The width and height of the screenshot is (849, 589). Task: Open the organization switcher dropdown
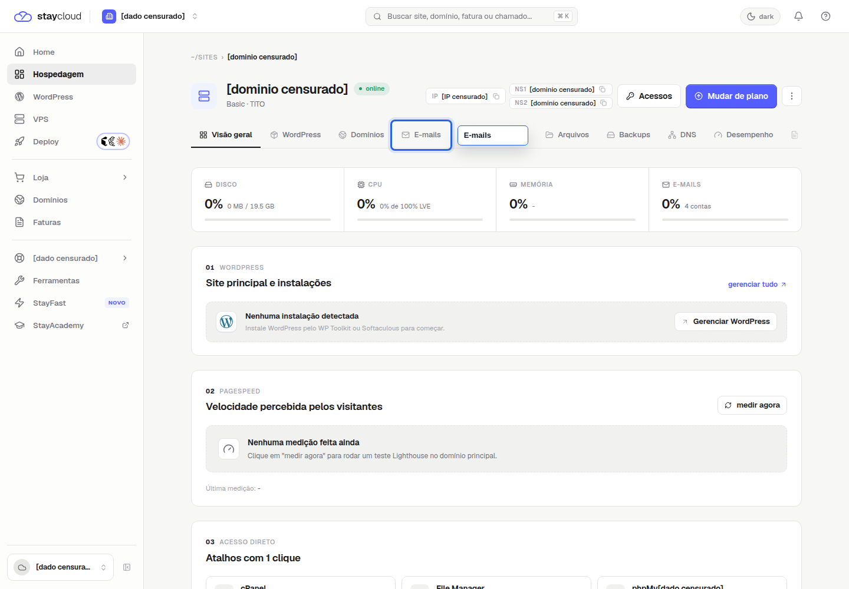click(150, 16)
